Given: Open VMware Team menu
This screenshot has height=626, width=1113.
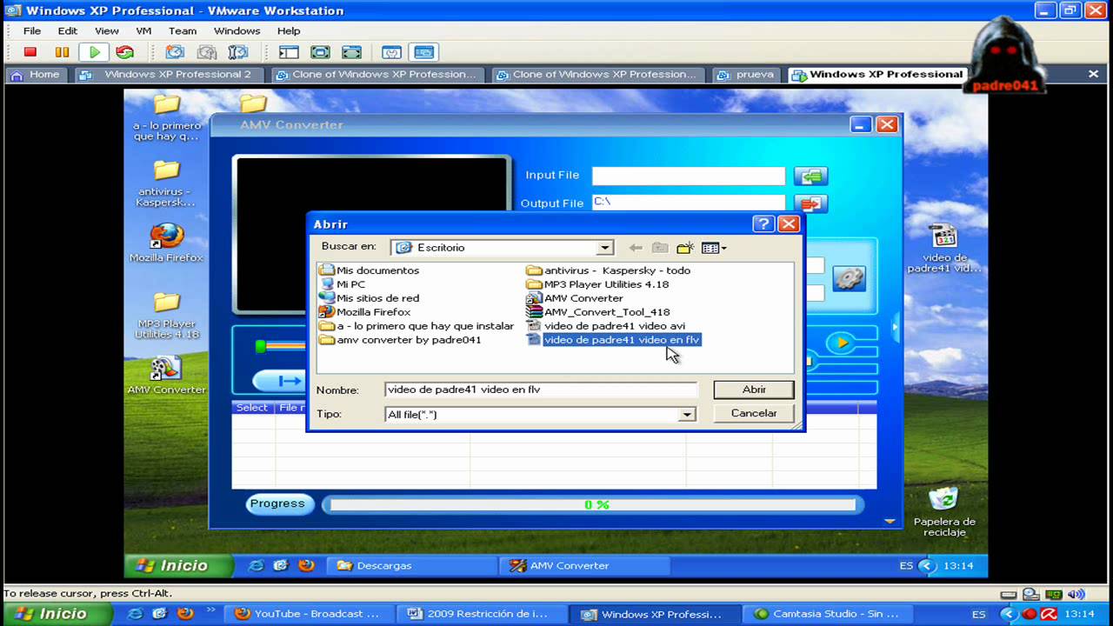Looking at the screenshot, I should 183,31.
